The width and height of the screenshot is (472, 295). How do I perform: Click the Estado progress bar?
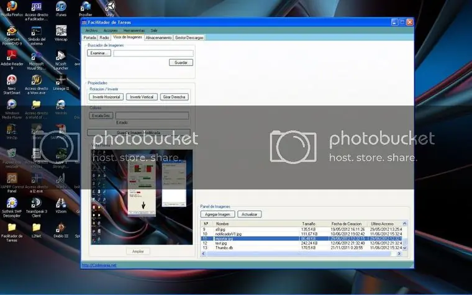152,116
